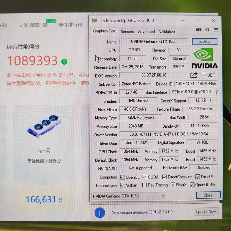Image resolution: width=231 pixels, height=231 pixels.
Task: Switch to the Advanced tab
Action: [146, 31]
